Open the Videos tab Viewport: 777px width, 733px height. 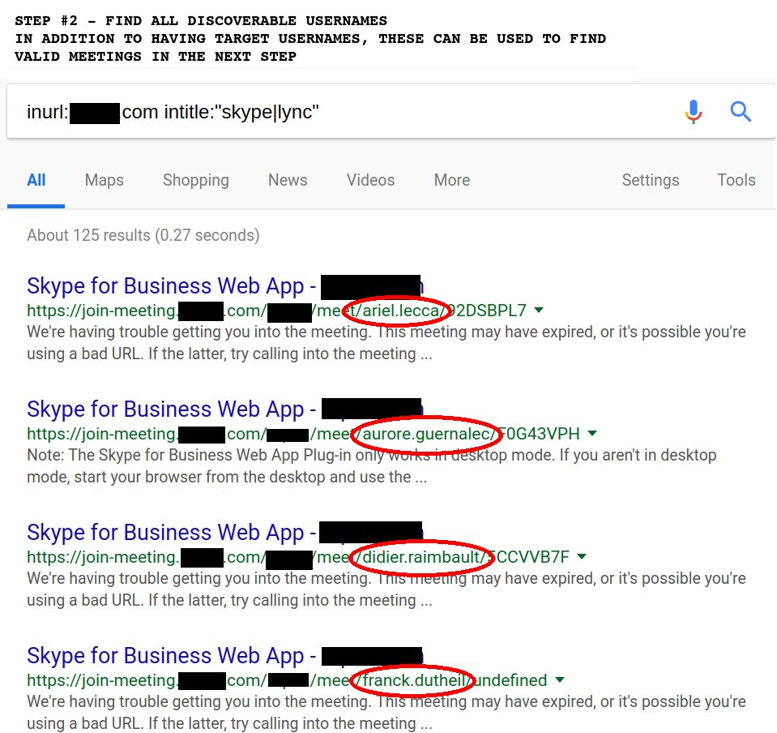coord(370,180)
